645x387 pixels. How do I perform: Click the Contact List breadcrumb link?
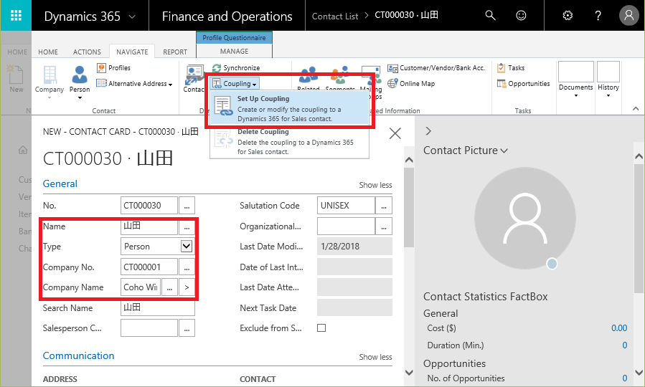[x=335, y=16]
